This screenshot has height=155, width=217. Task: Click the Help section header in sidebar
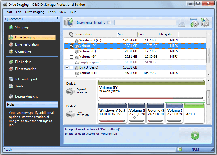pos(32,105)
